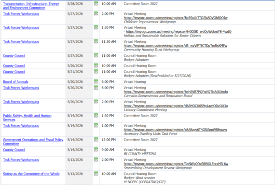The height and width of the screenshot is (185, 275).
Task: Click calendar icon for Public Safety 1:30 PM meeting
Action: point(96,116)
